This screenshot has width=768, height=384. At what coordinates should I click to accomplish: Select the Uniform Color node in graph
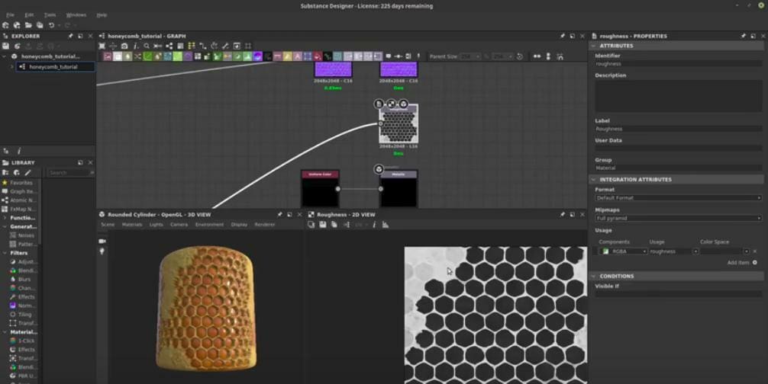point(321,189)
